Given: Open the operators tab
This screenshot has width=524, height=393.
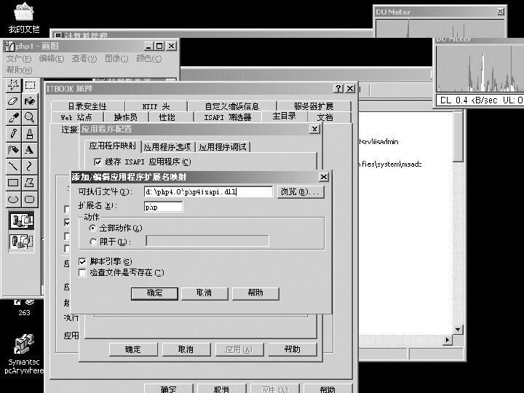Looking at the screenshot, I should pyautogui.click(x=126, y=117).
